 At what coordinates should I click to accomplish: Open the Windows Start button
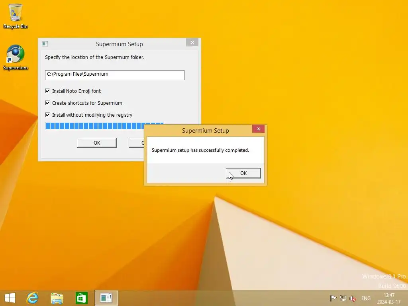coord(10,298)
